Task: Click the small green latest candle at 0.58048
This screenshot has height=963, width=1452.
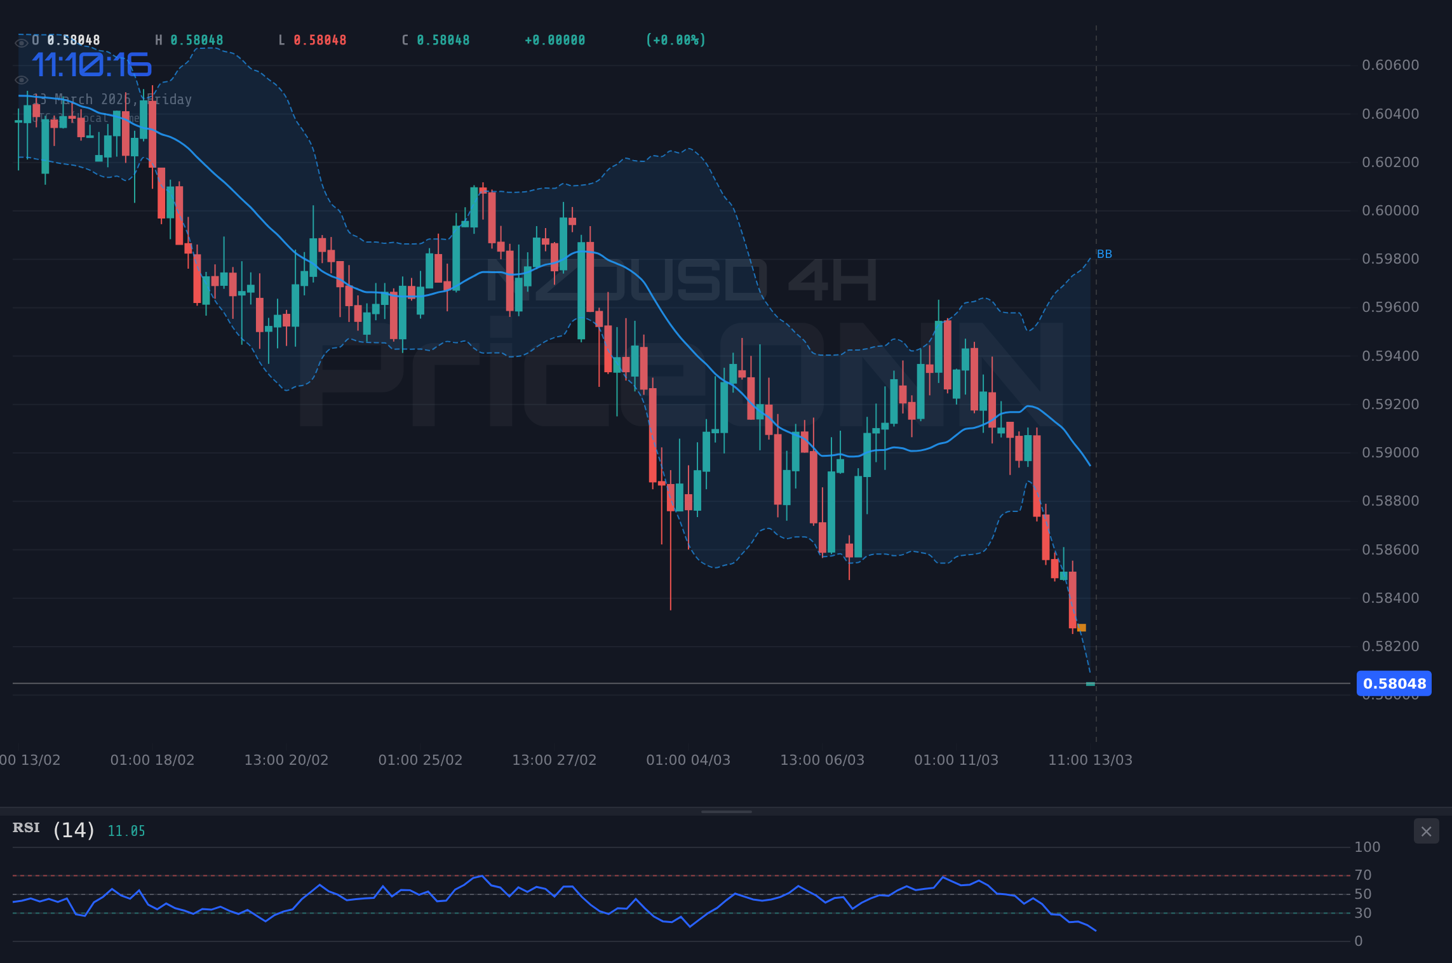Action: point(1091,684)
